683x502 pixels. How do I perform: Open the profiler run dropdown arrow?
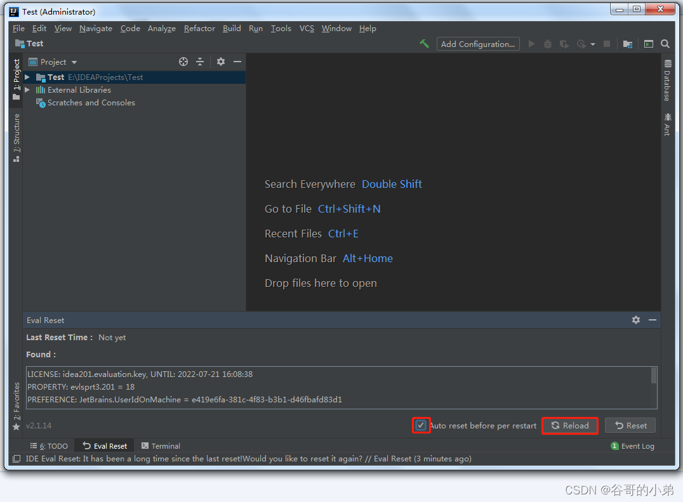tap(593, 44)
